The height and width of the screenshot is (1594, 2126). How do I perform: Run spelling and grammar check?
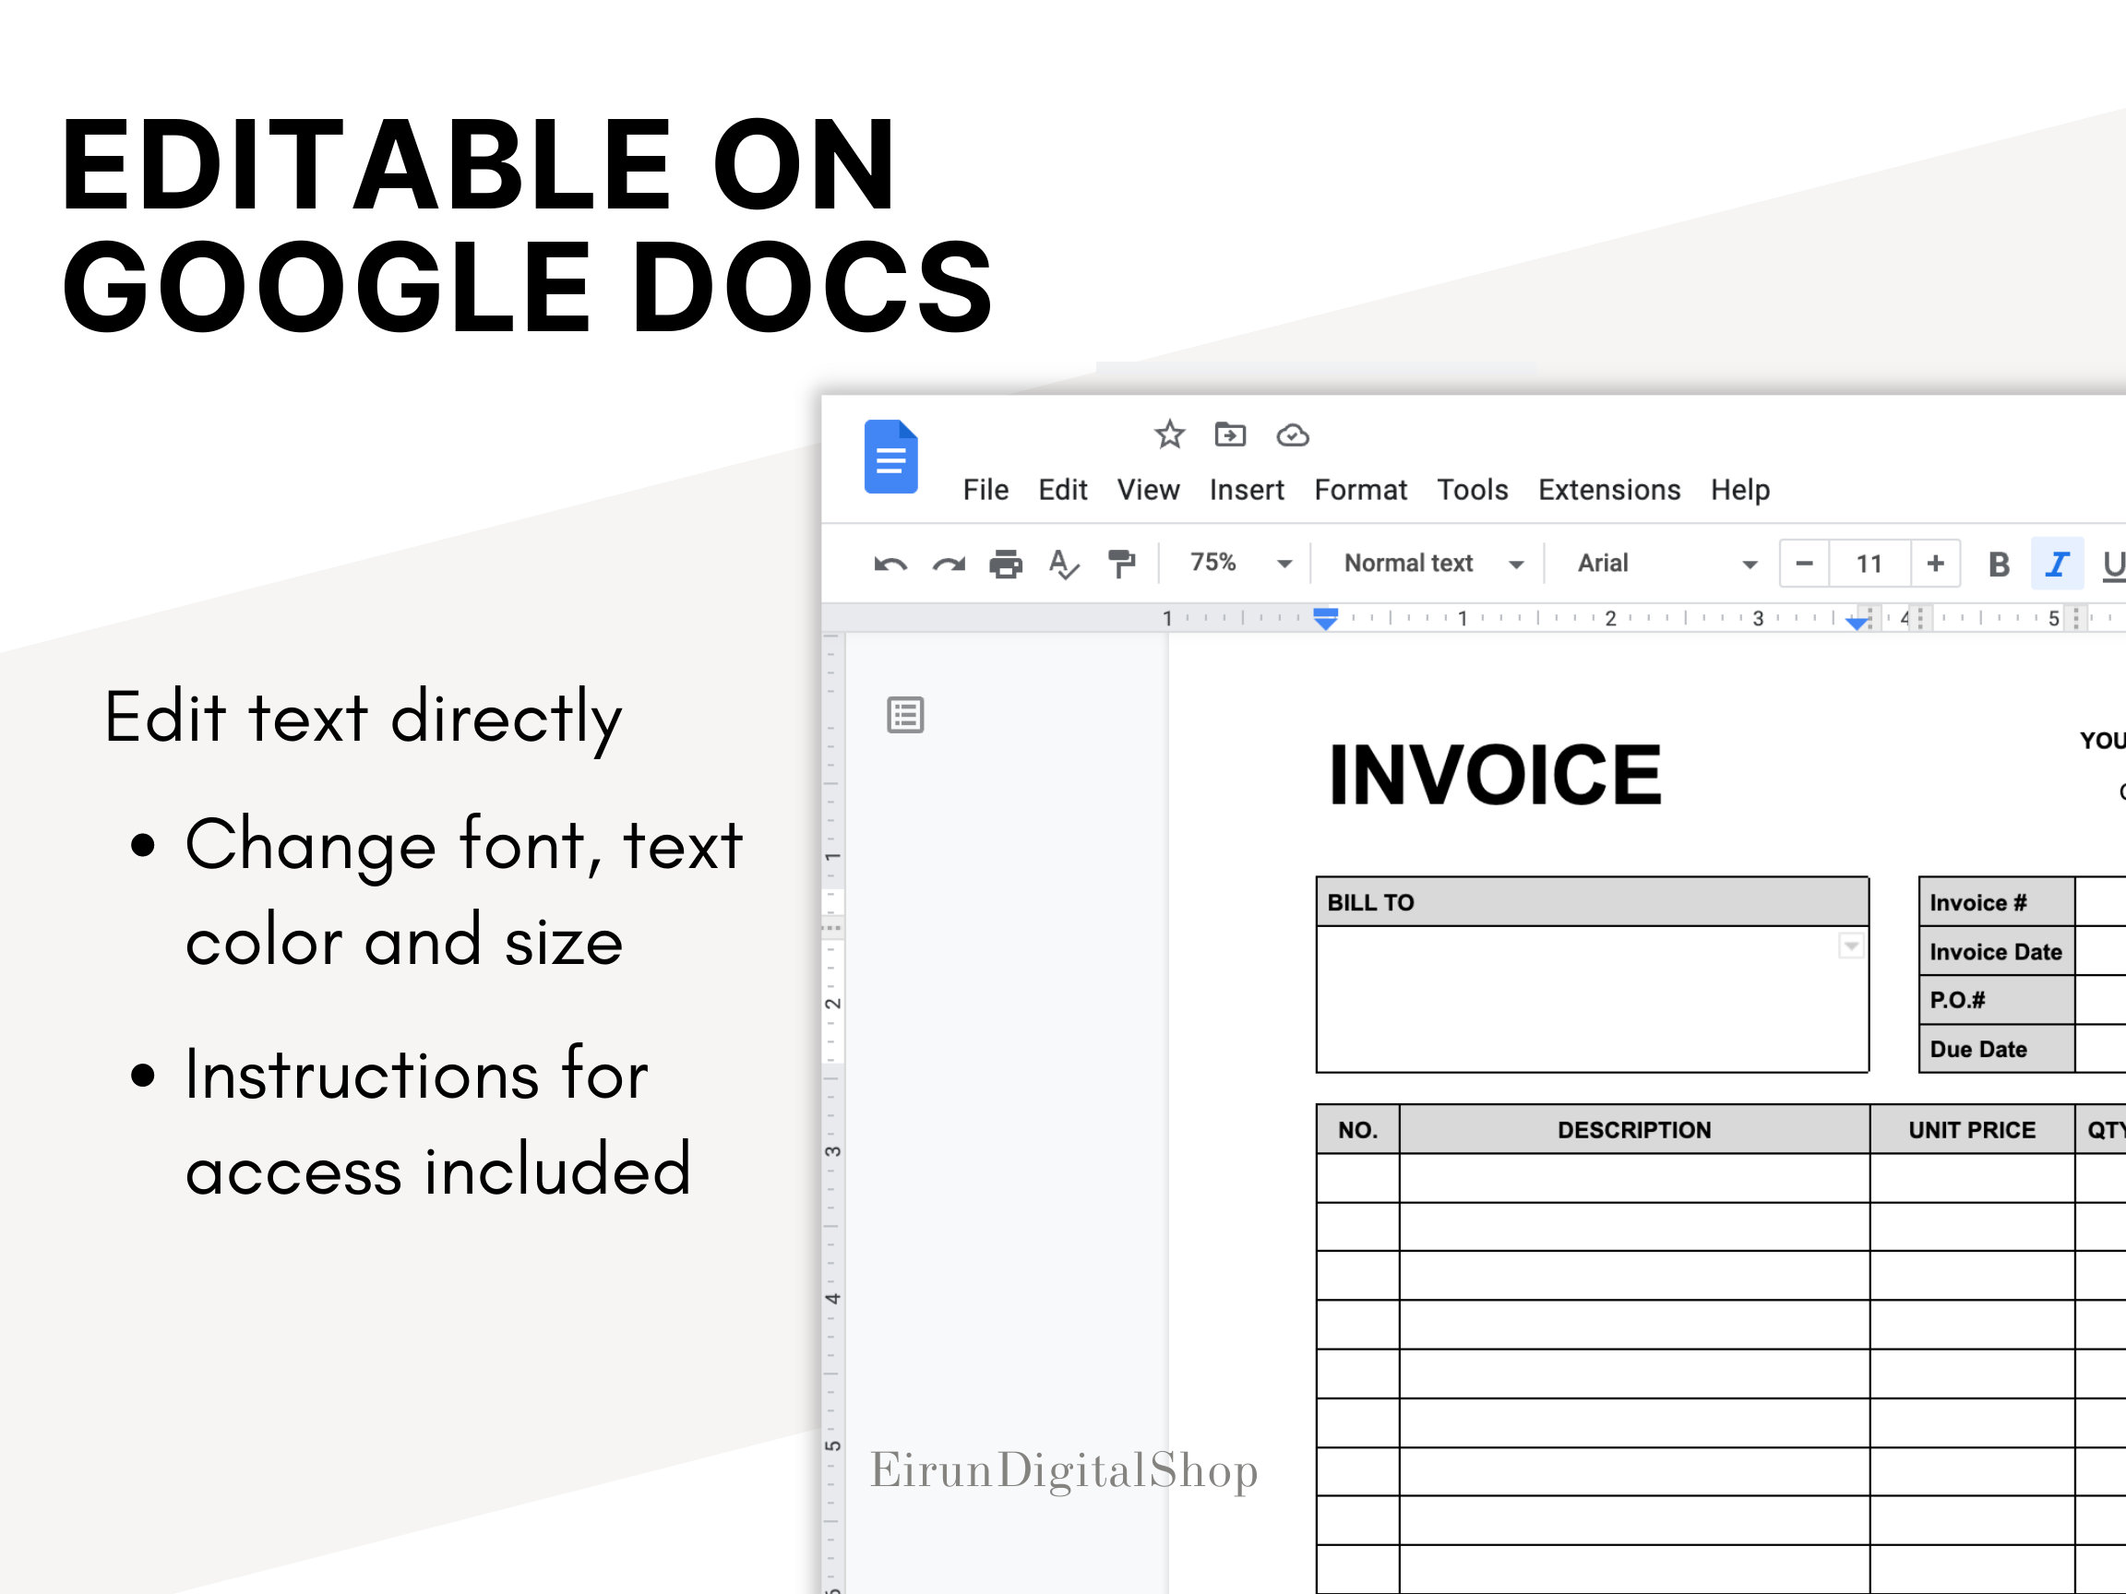click(x=1064, y=564)
